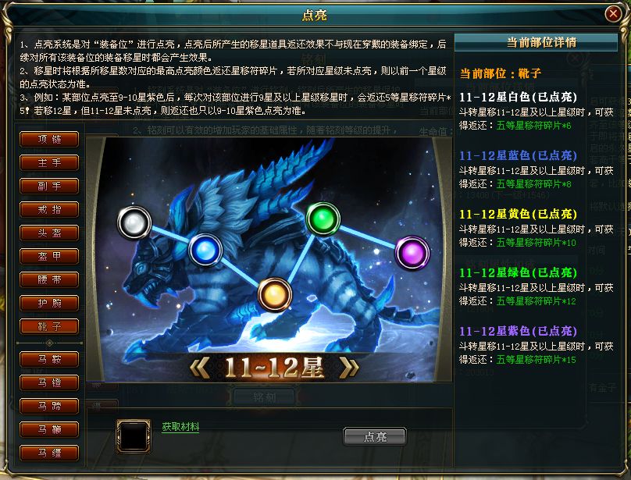
Task: Select the green star orb
Action: pyautogui.click(x=323, y=219)
